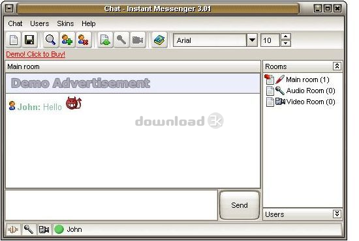This screenshot has height=241, width=359.
Task: Click the send file icon with green arrow
Action: click(105, 40)
